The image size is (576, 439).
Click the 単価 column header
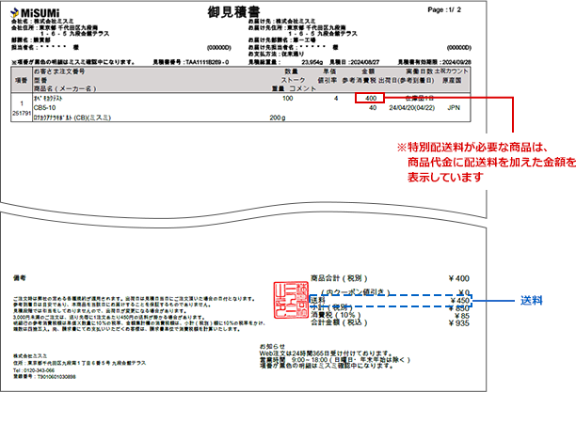click(329, 71)
